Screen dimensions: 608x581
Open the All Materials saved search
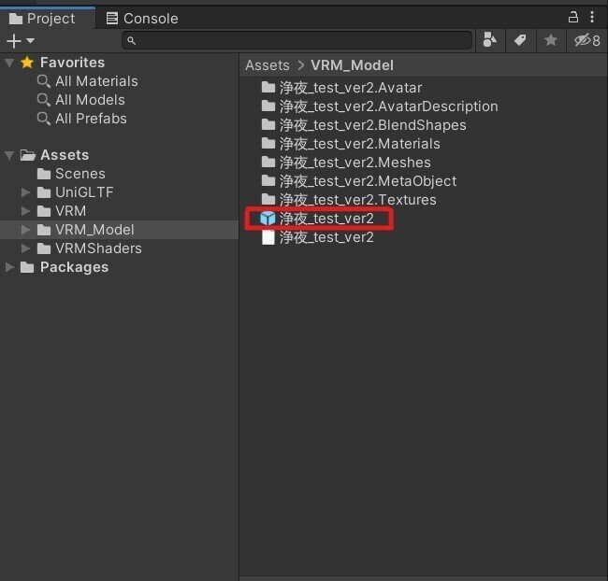click(x=88, y=81)
